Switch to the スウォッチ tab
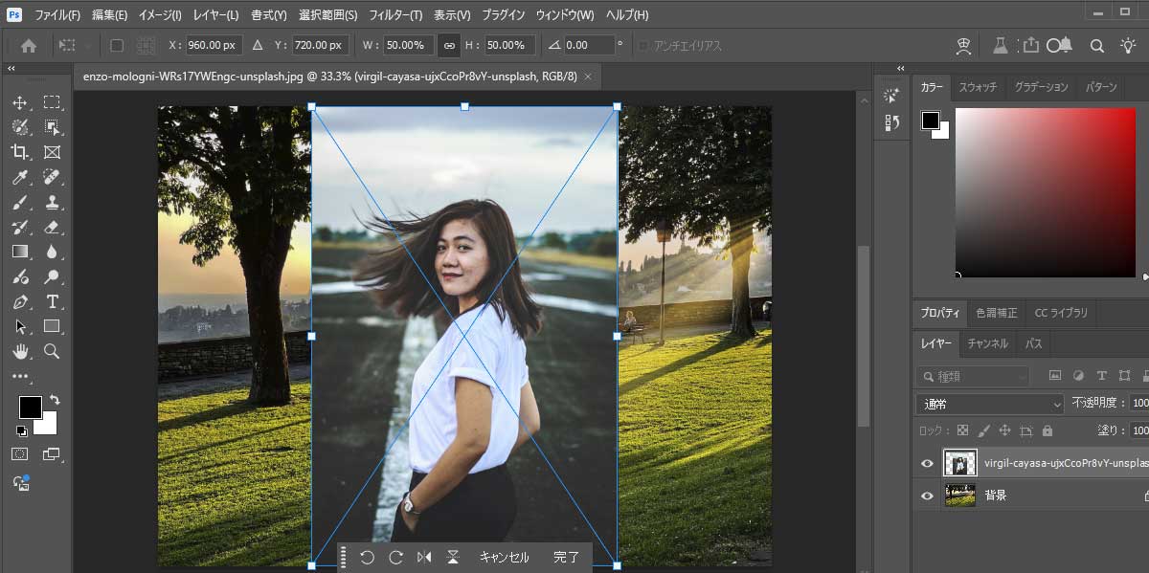Image resolution: width=1149 pixels, height=573 pixels. coord(978,87)
